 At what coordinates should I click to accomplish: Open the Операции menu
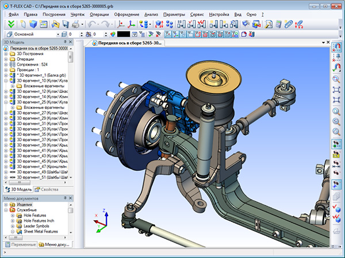point(99,14)
